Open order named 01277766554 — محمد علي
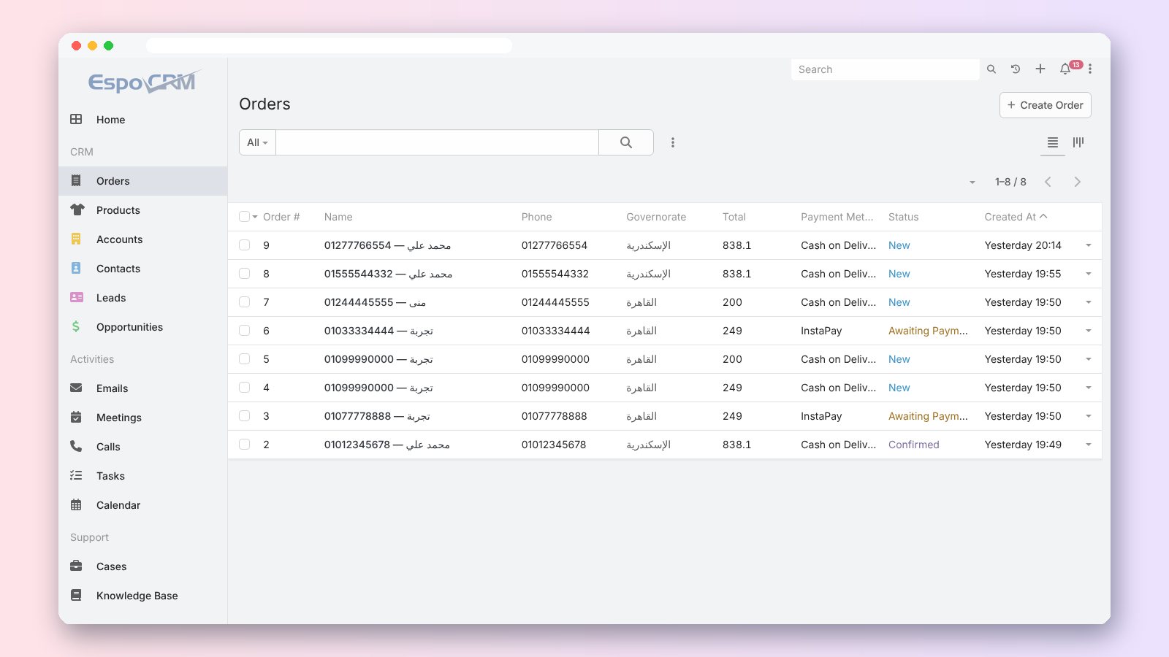The image size is (1169, 657). point(387,245)
